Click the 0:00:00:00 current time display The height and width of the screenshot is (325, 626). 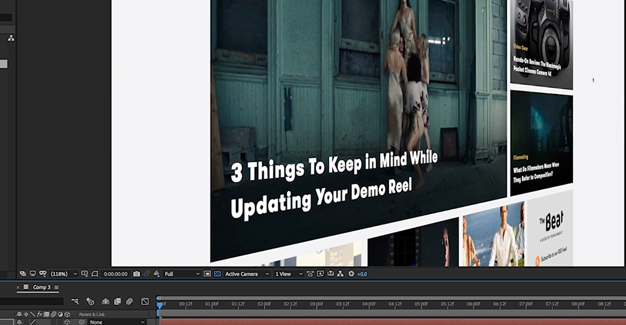pyautogui.click(x=116, y=274)
